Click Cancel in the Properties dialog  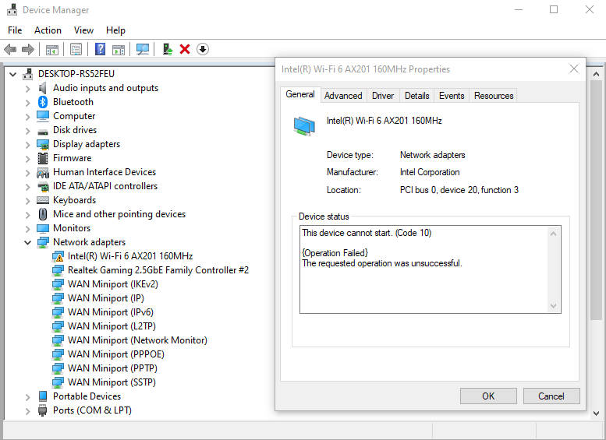coord(551,396)
